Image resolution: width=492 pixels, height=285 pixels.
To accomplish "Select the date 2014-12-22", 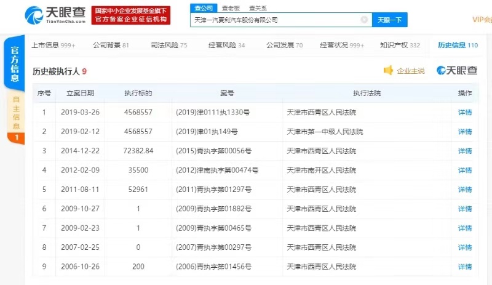I will 81,151.
